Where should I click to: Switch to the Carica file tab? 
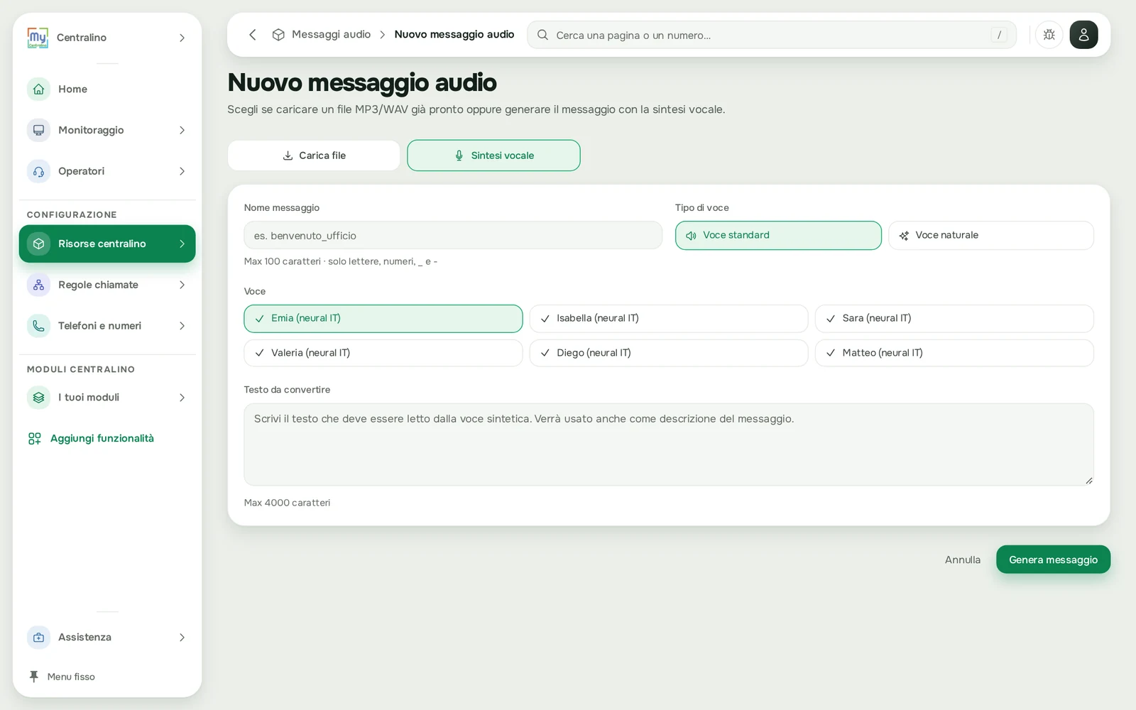coord(314,155)
